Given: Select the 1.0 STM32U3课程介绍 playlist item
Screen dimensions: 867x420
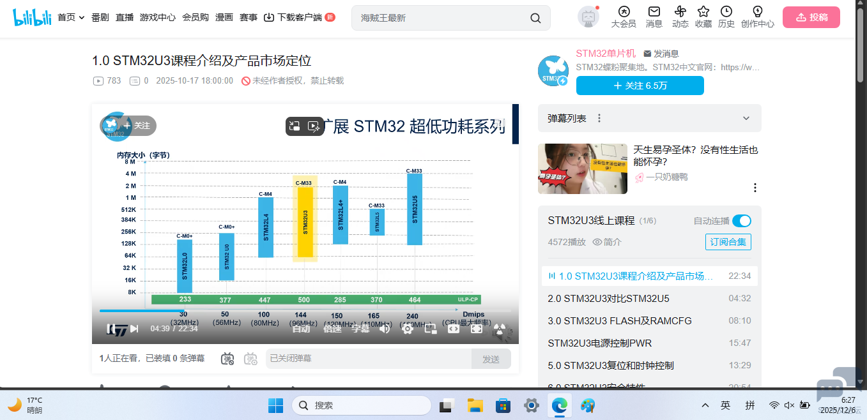Looking at the screenshot, I should [649, 276].
